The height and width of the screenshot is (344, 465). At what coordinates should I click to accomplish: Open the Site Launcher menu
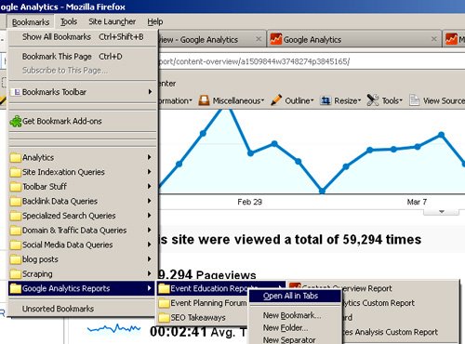point(112,21)
